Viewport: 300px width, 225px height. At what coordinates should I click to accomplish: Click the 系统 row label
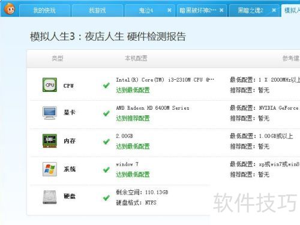(70, 169)
